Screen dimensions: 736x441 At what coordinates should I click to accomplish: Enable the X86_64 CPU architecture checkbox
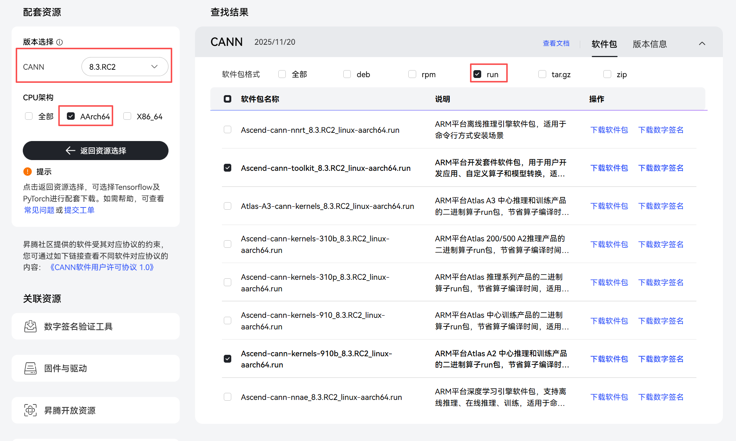pos(127,116)
